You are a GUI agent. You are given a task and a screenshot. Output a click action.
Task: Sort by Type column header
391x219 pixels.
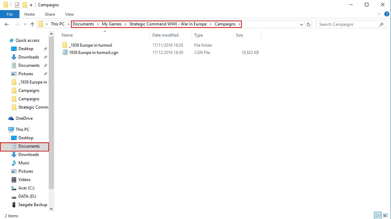coord(199,35)
